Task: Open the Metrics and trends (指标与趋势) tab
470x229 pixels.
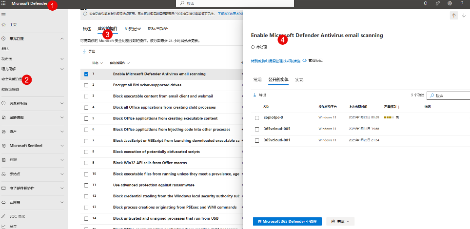Action: pyautogui.click(x=157, y=29)
